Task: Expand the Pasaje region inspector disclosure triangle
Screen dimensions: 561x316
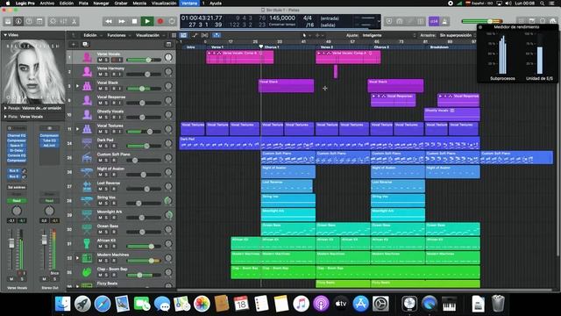Action: coord(5,108)
